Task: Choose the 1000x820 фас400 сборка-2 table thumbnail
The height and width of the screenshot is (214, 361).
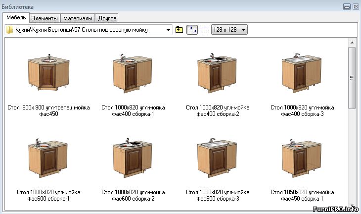Action: (x=218, y=72)
